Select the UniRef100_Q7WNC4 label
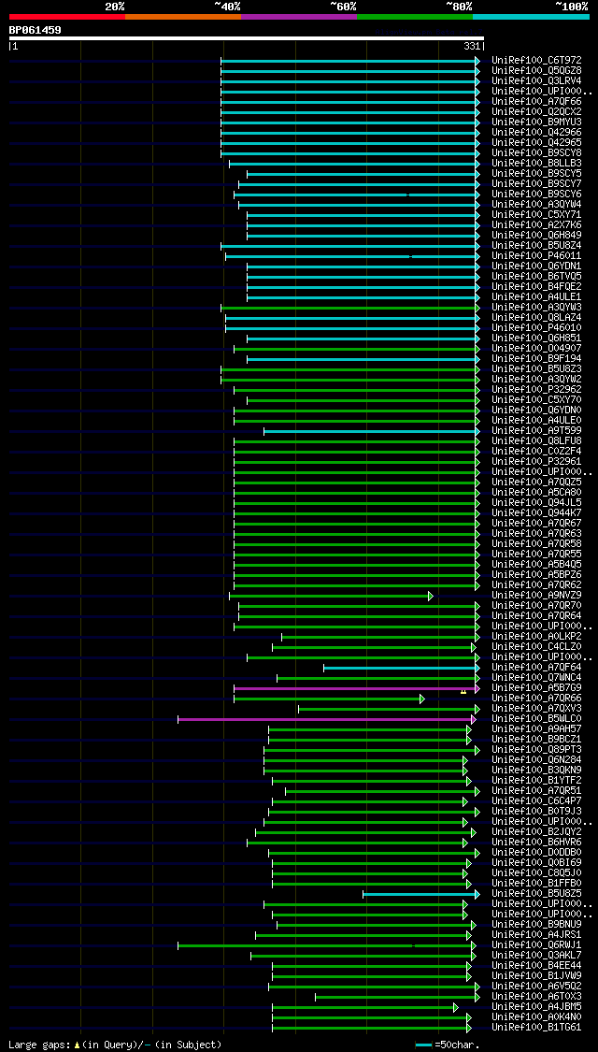The image size is (598, 1052). coord(536,678)
